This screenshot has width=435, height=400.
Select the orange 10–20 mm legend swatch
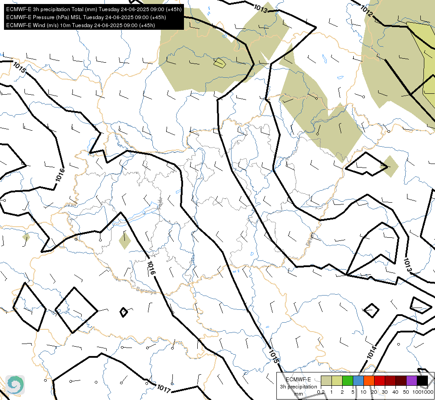(369, 381)
